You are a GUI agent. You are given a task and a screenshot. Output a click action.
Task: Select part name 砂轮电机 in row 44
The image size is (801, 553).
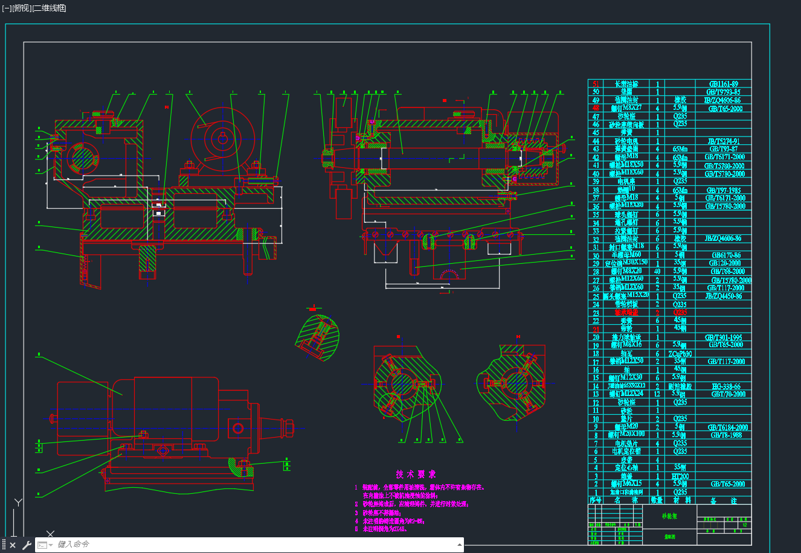(626, 141)
